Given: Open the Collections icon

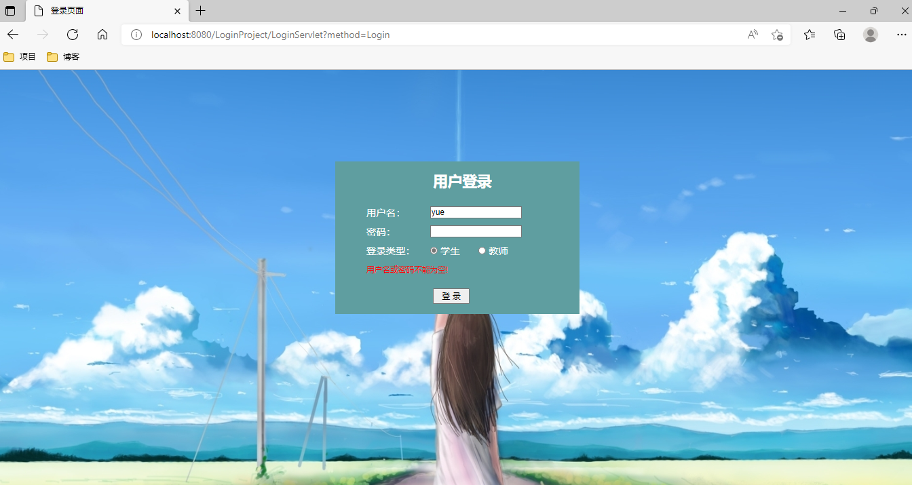Looking at the screenshot, I should 839,35.
